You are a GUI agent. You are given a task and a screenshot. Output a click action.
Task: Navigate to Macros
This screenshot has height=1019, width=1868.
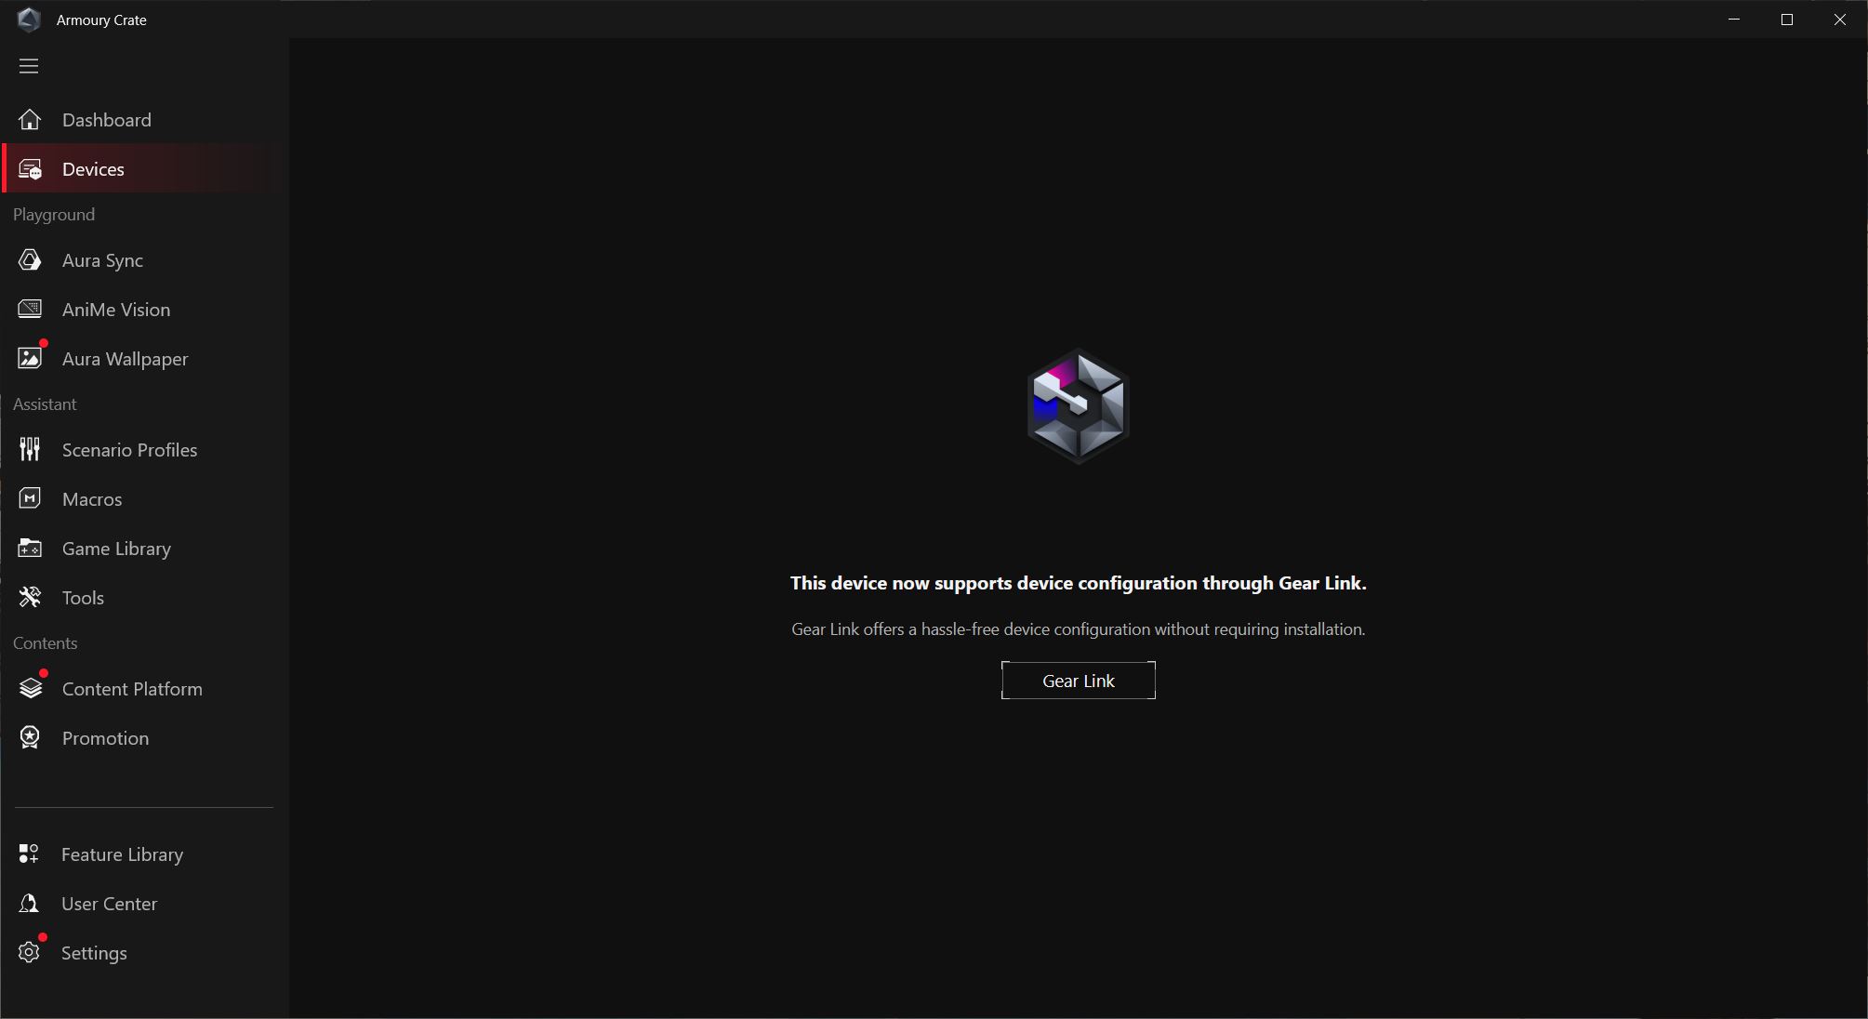[144, 499]
